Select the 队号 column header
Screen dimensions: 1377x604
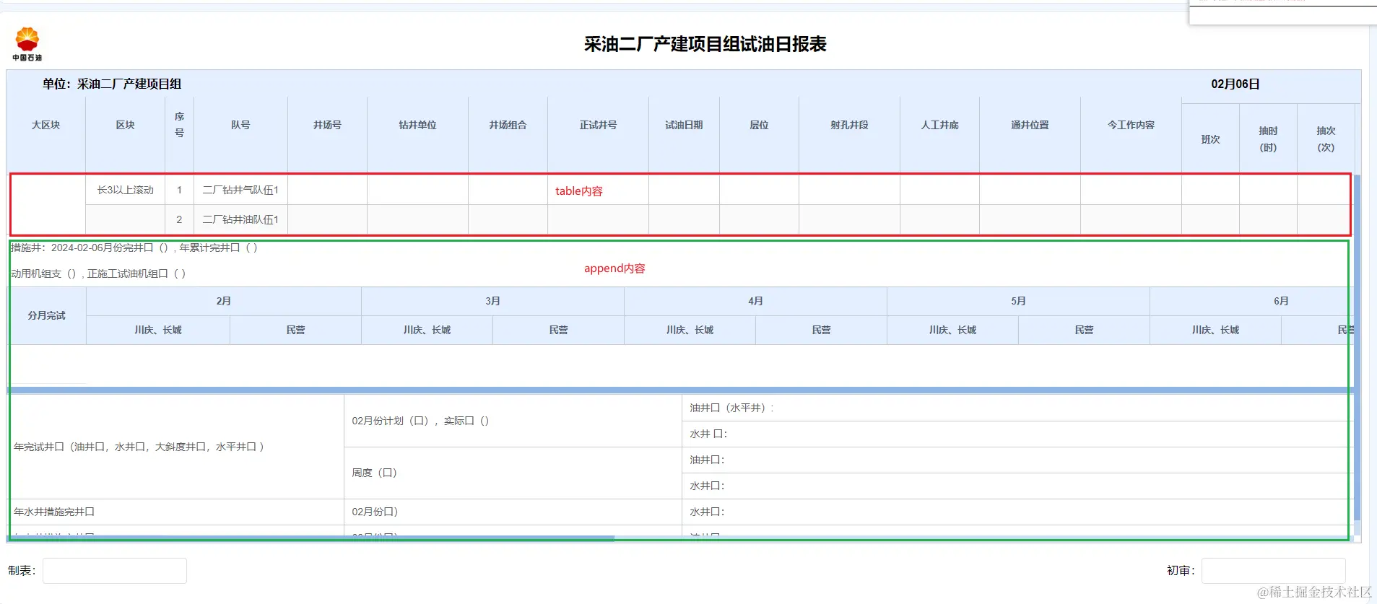240,125
